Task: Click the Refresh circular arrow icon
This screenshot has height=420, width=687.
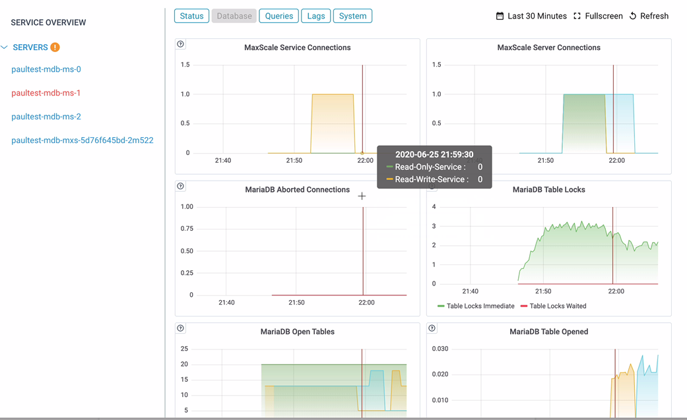Action: 633,16
